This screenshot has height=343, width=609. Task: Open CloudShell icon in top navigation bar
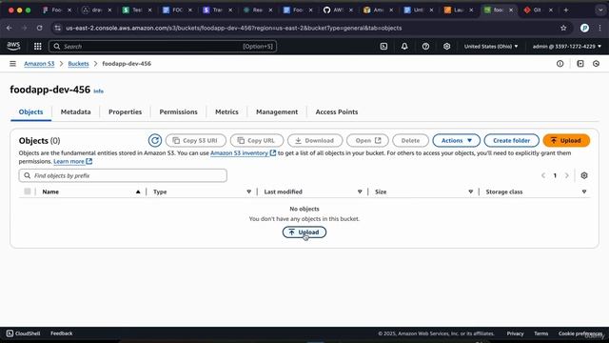383,47
